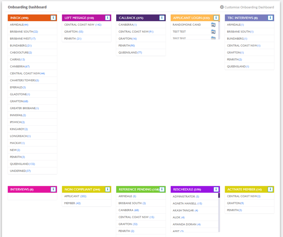283x237 pixels.
Task: Click the TBC INTERVIEWS info icon
Action: tap(270, 18)
